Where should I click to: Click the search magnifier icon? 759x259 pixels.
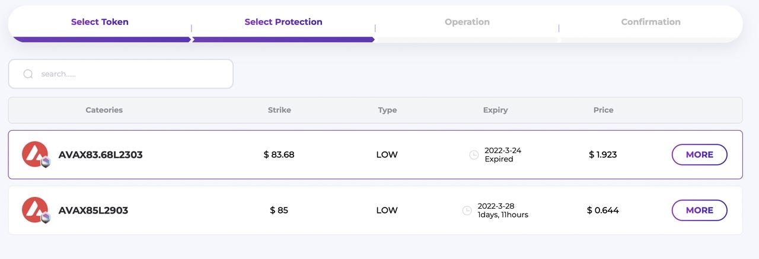coord(28,74)
